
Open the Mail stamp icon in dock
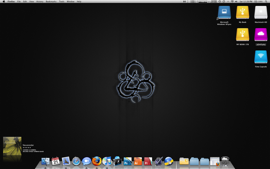pos(66,161)
